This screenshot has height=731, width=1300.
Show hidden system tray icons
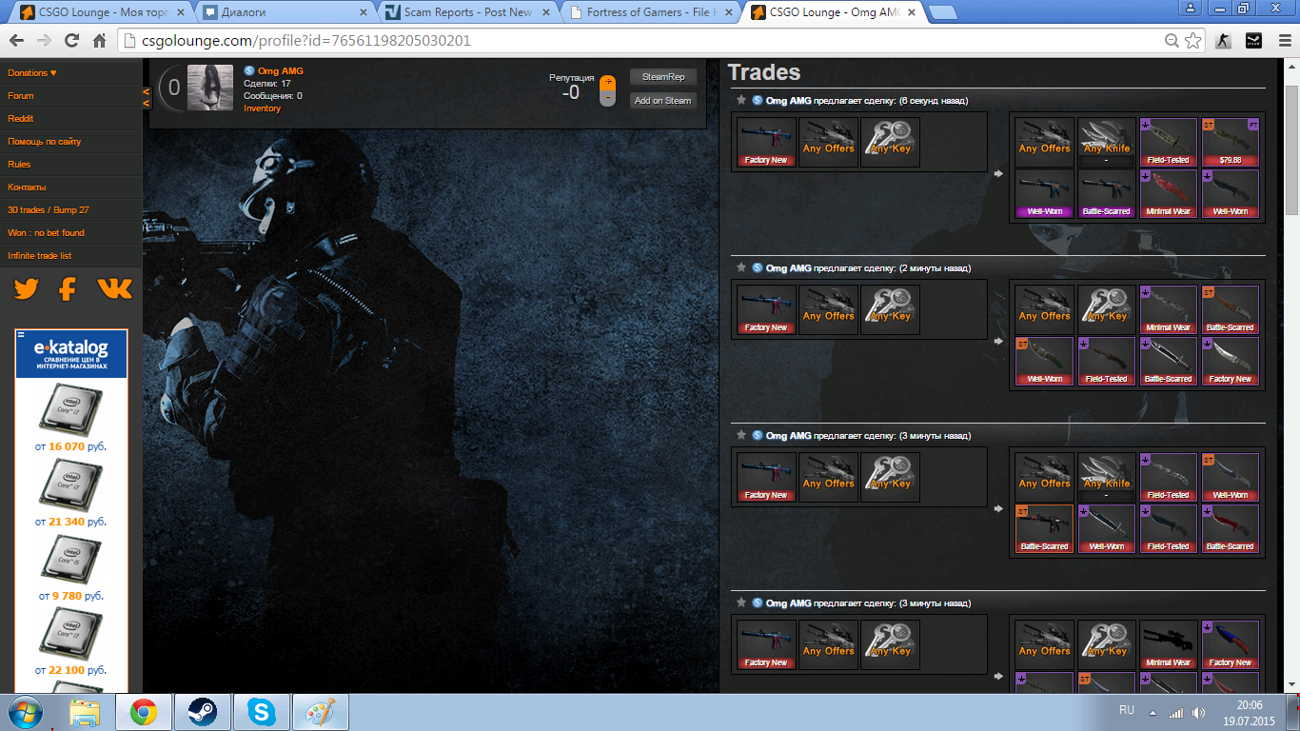[x=1152, y=712]
